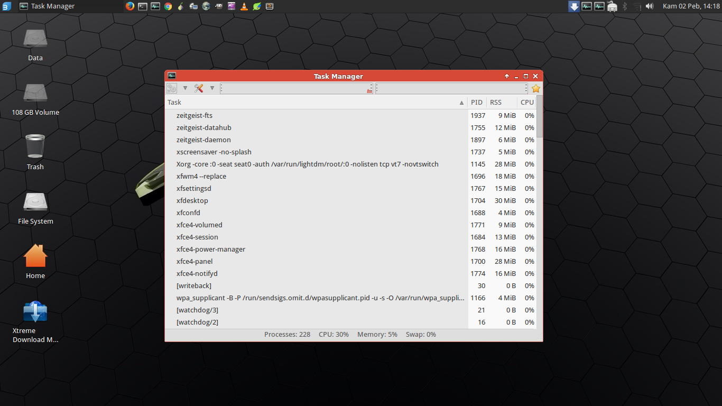Open the dropdown arrow next to the wrench icon
This screenshot has height=406, width=722.
pos(212,88)
